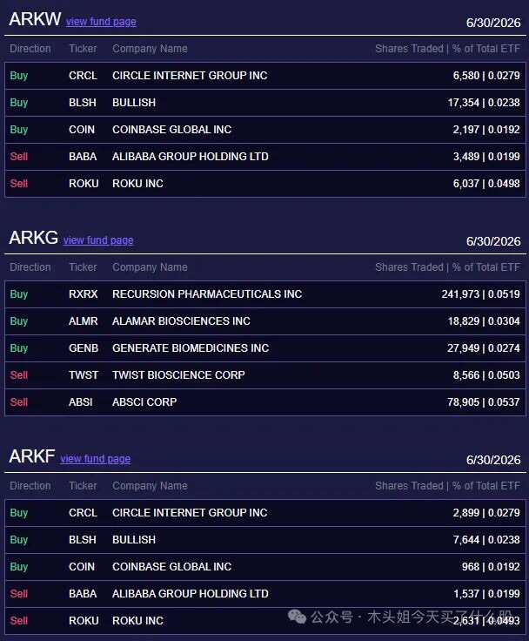This screenshot has width=529, height=641.
Task: Click Shares Traded header in ARKW table
Action: pyautogui.click(x=409, y=49)
